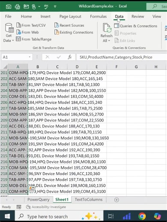Click cell with TAB-SAM-185 data
The image size is (167, 222).
[18, 108]
